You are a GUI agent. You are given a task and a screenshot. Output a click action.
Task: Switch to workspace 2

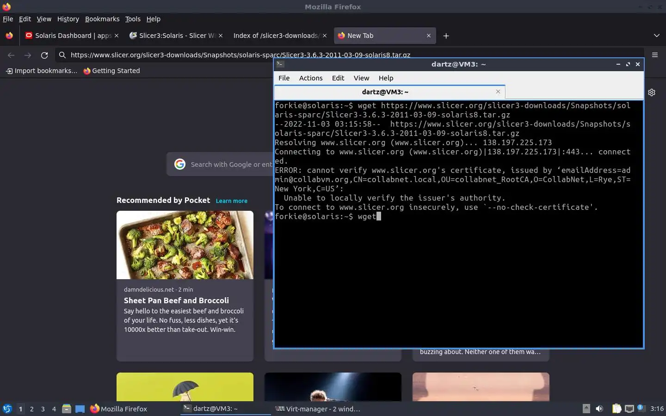pyautogui.click(x=31, y=409)
